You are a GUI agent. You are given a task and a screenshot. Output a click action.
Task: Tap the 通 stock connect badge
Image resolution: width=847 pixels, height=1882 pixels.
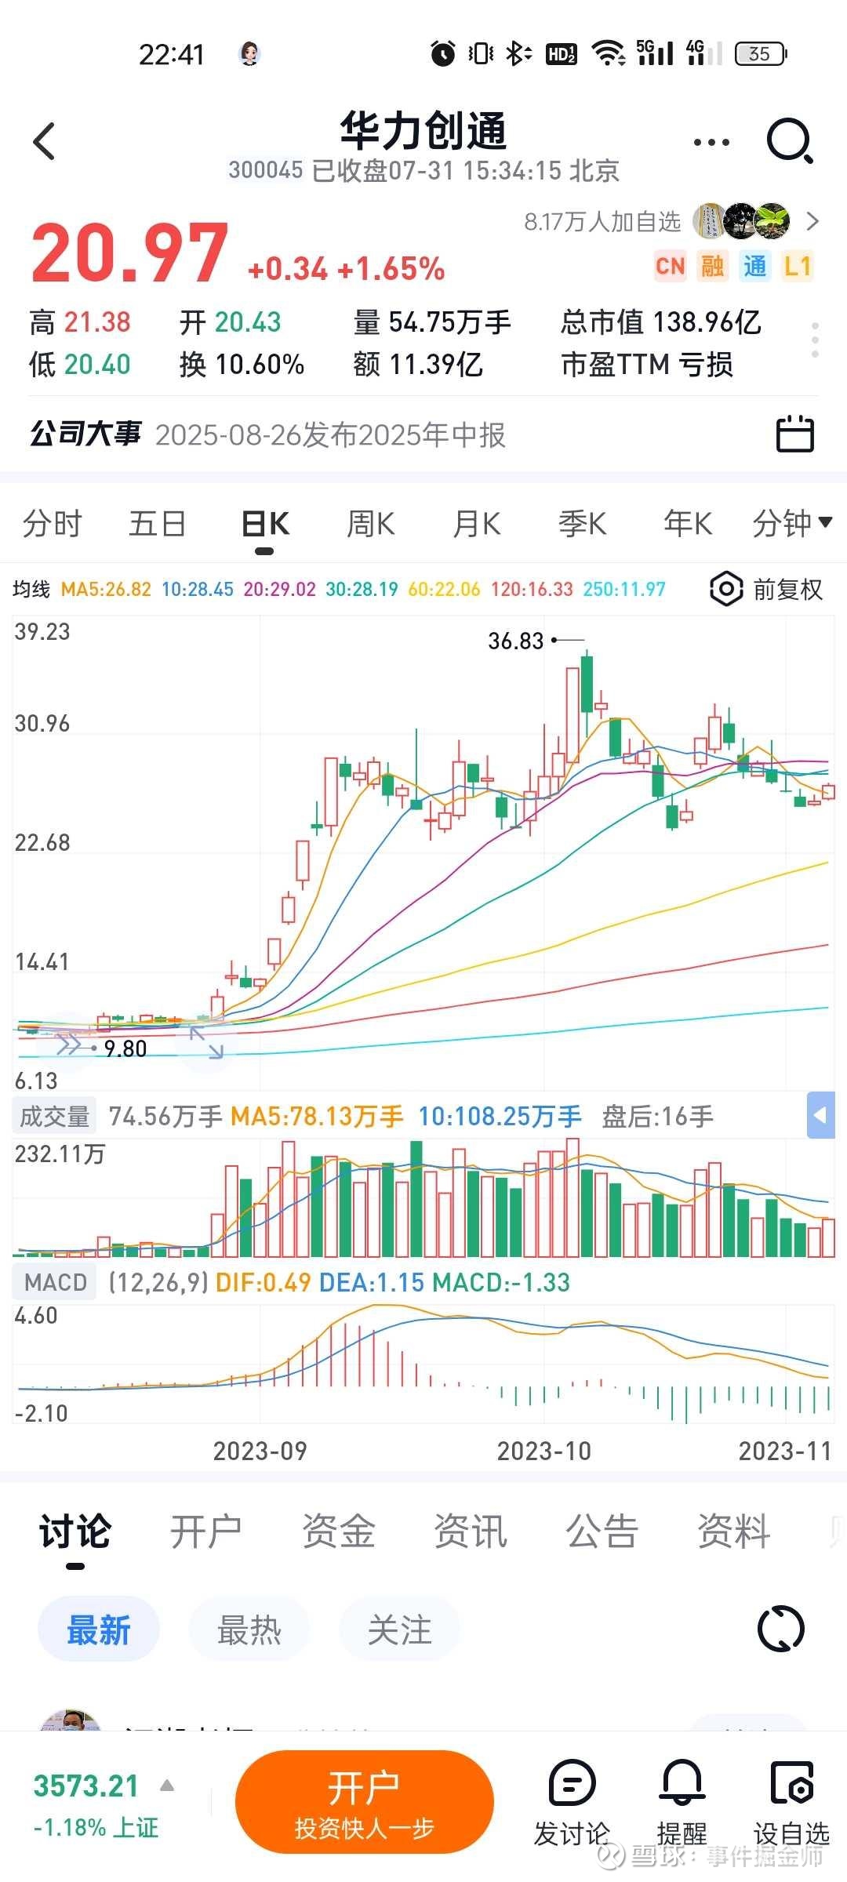(x=755, y=267)
